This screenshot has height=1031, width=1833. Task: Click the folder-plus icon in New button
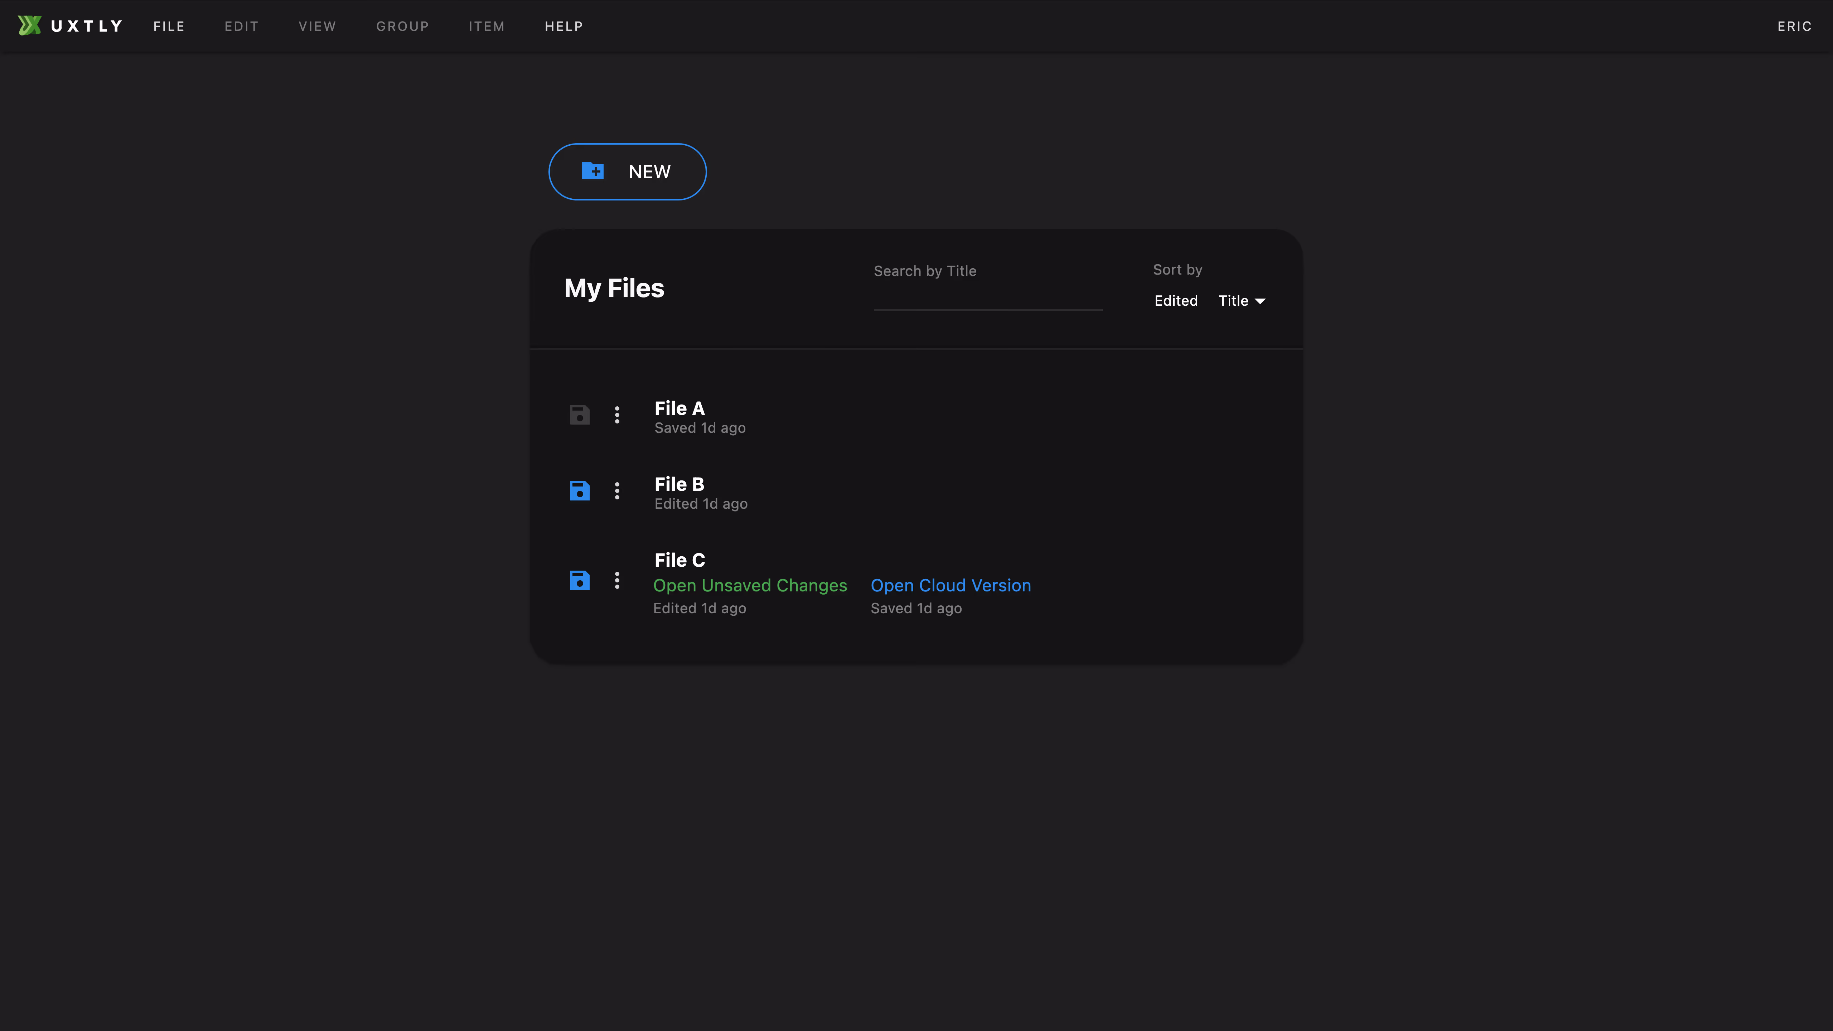coord(593,171)
